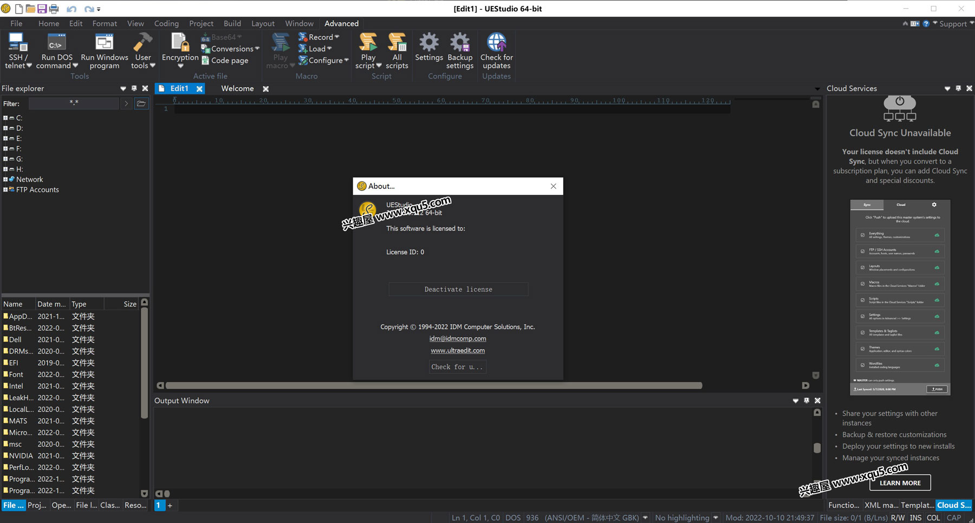The width and height of the screenshot is (975, 523).
Task: Click the editor horizontal scrollbar
Action: coord(434,385)
